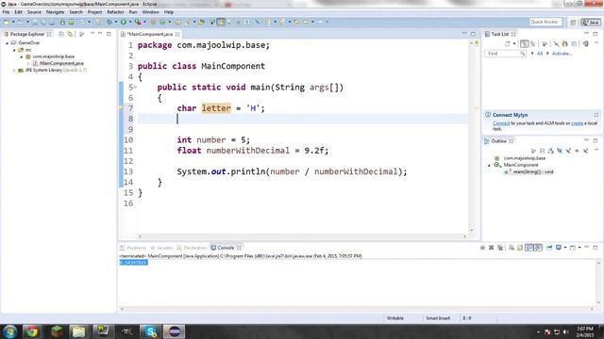Screen dimensions: 604x339
Task: Open the Source menu
Action: click(34, 12)
